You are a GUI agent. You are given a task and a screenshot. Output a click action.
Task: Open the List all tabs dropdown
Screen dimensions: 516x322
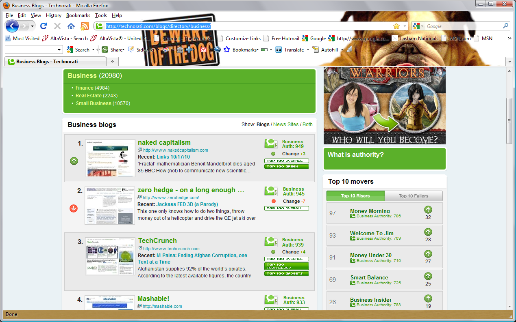[x=509, y=61]
